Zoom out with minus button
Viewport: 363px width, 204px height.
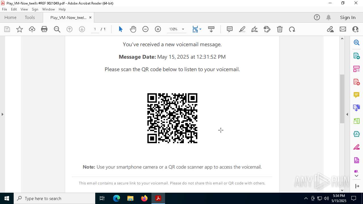point(145,29)
